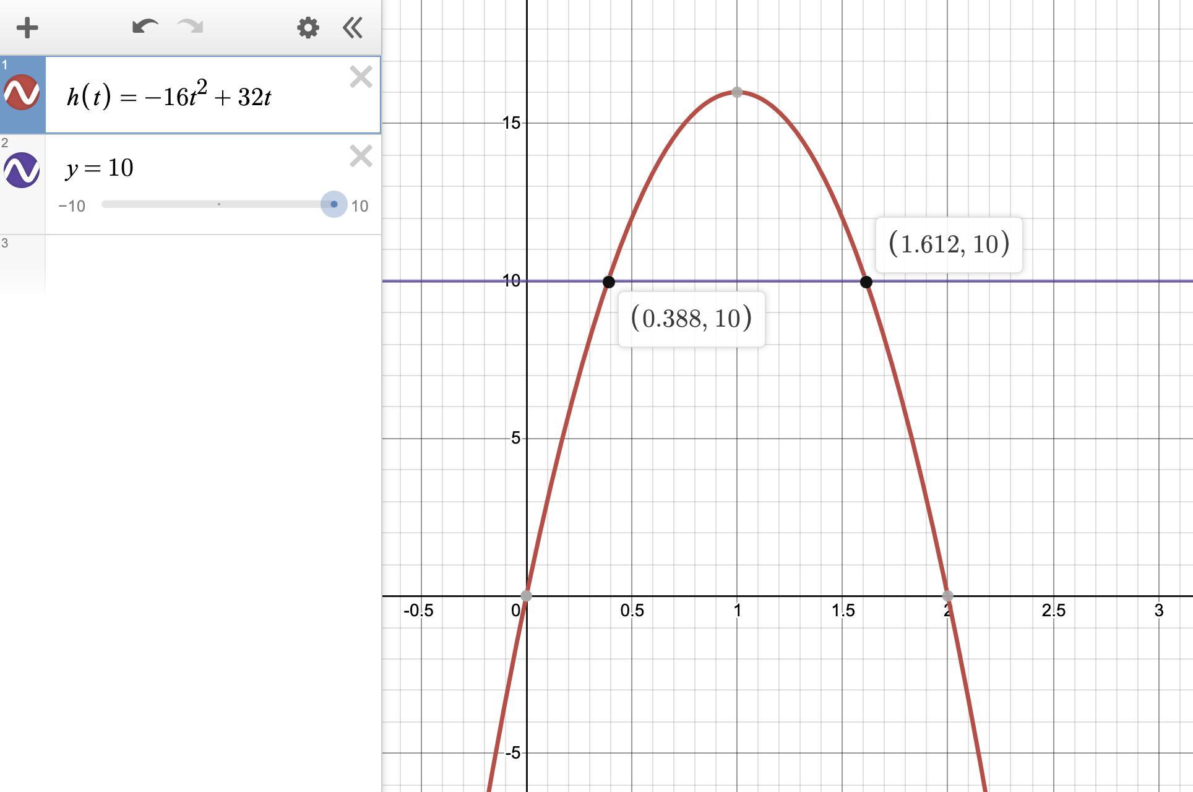
Task: Click the redo arrow icon
Action: pos(190,27)
